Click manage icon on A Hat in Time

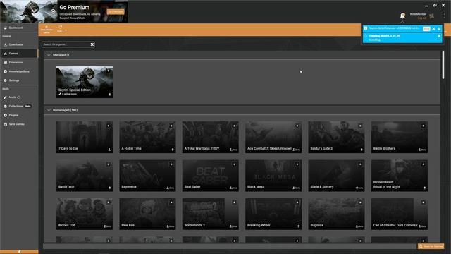(x=173, y=150)
